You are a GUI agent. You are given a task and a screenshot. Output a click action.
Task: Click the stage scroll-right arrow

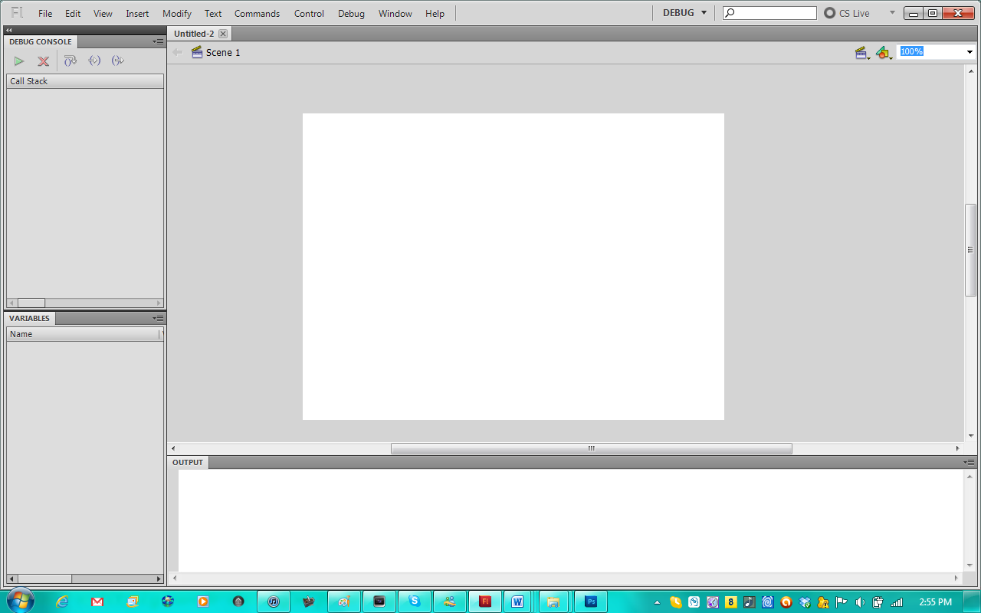957,448
